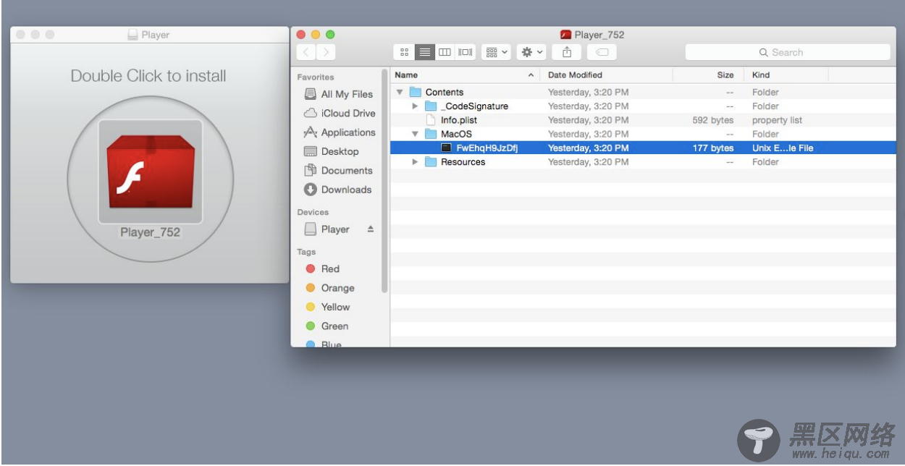The image size is (905, 466).
Task: Open Documents in sidebar
Action: pos(338,170)
